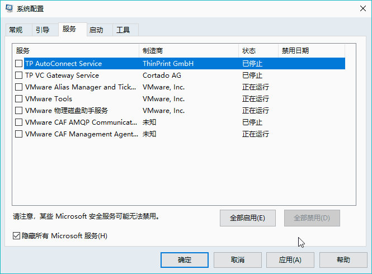Go to the 启动 tab
The width and height of the screenshot is (372, 274).
pyautogui.click(x=96, y=30)
